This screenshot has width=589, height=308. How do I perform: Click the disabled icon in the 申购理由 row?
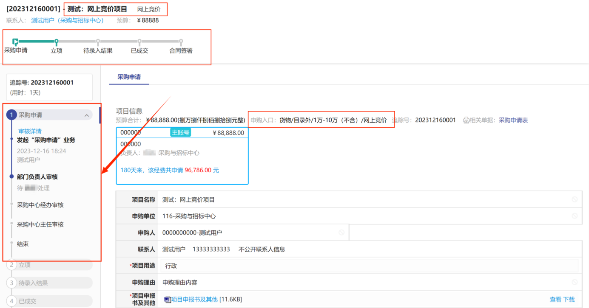pyautogui.click(x=575, y=282)
